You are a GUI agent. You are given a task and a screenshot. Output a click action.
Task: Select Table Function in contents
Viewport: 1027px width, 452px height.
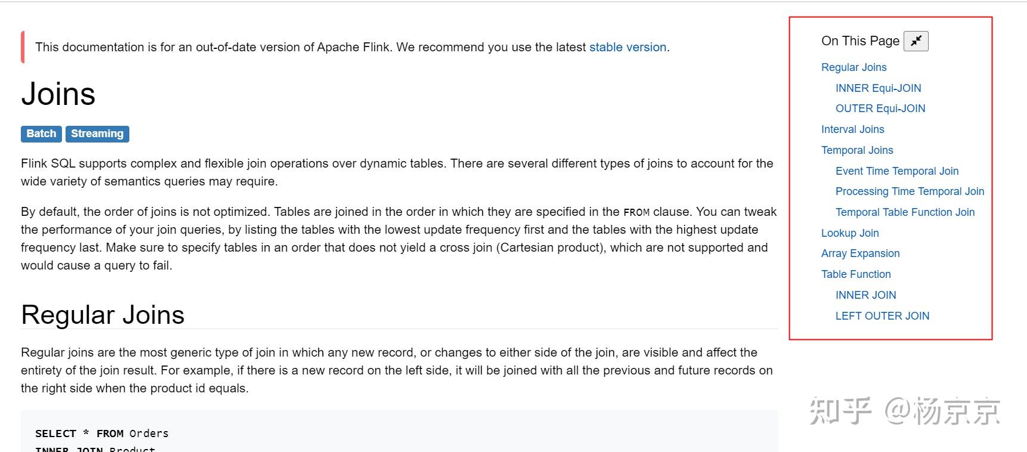855,274
